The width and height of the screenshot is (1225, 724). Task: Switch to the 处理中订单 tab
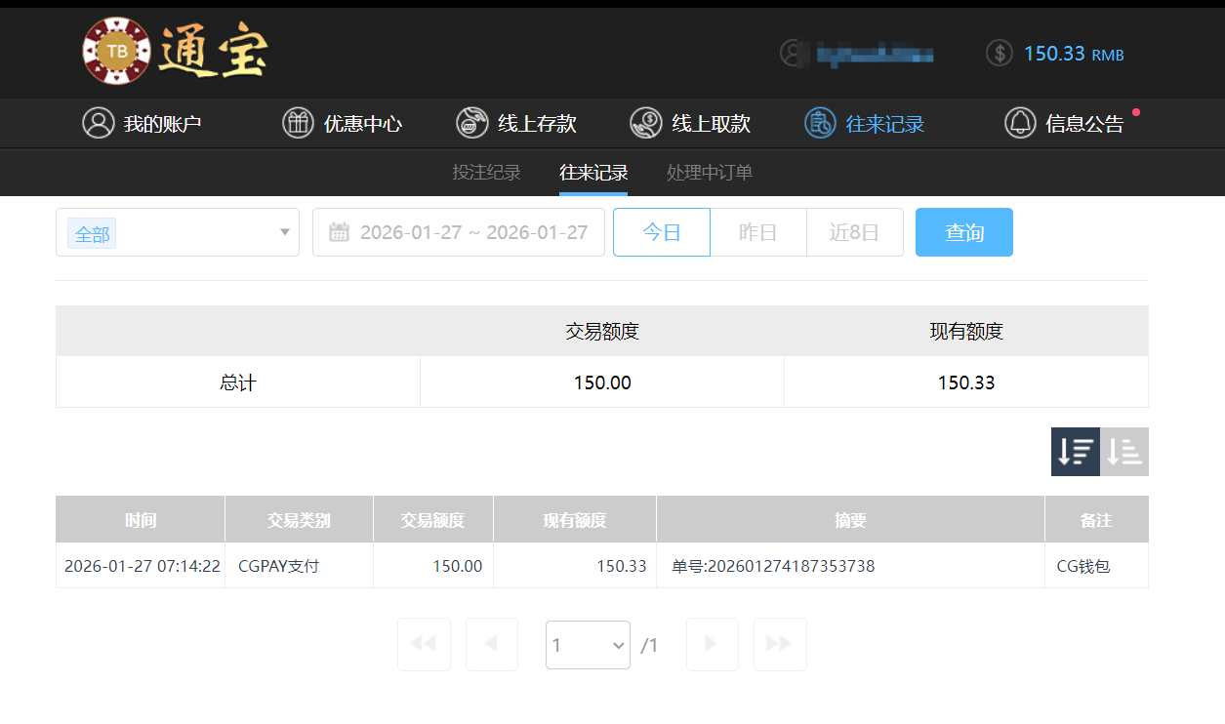(710, 172)
